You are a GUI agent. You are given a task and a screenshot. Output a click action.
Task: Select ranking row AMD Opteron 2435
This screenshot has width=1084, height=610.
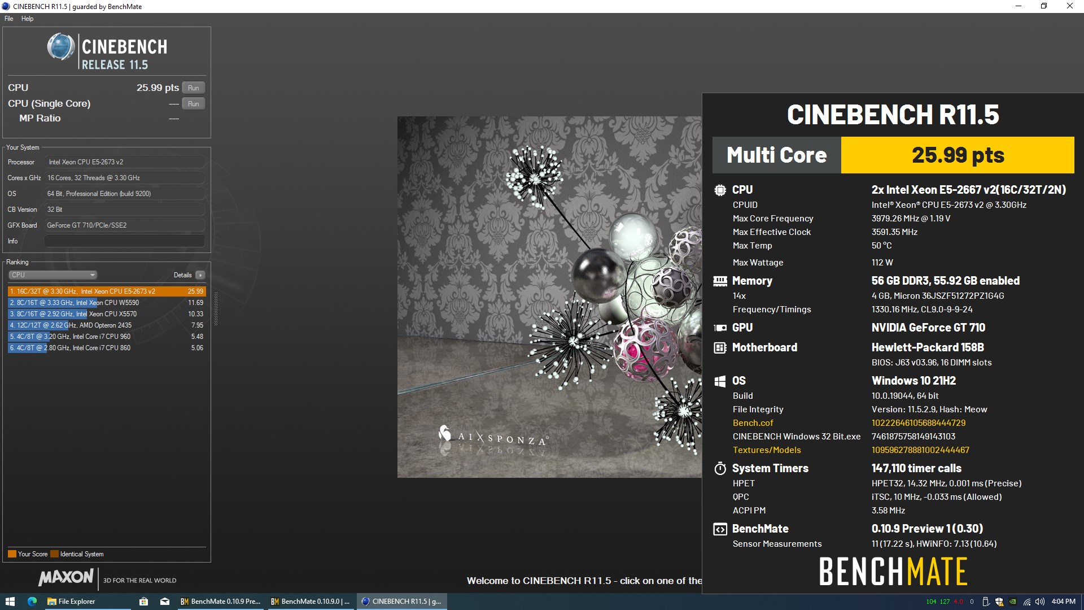point(107,325)
